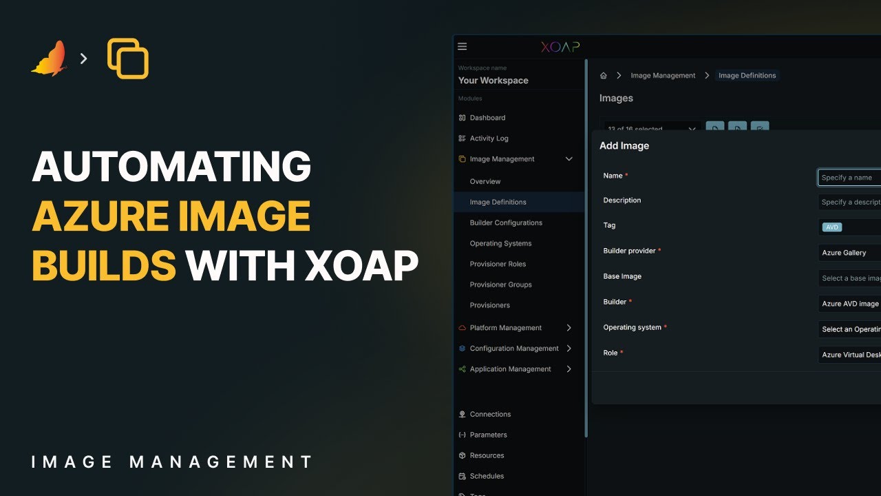Open the Builder provider dropdown showing Azure Gallery
This screenshot has width=881, height=496.
tap(849, 253)
